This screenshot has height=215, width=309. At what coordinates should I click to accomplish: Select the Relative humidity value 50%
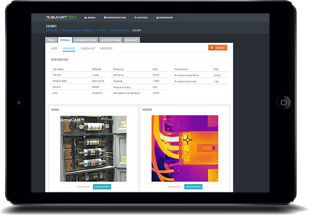(x=155, y=87)
